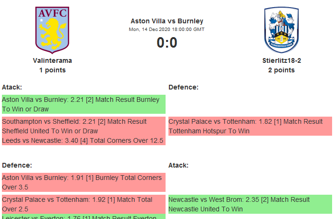The width and height of the screenshot is (334, 219).
Task: Click the match date Mon, 14 Dec 2020
Action: pos(167,30)
